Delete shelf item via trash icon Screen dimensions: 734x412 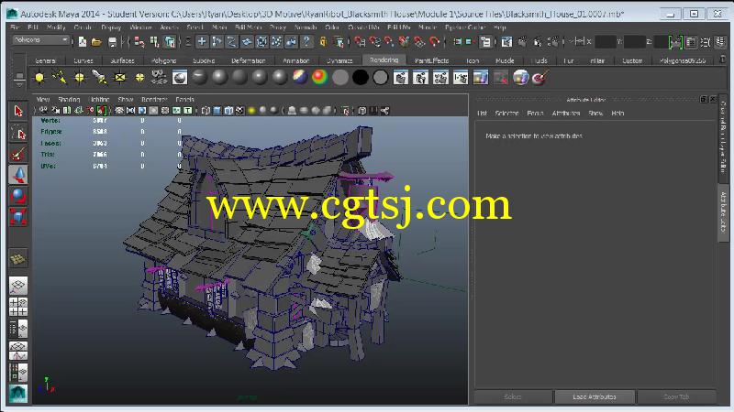723,60
